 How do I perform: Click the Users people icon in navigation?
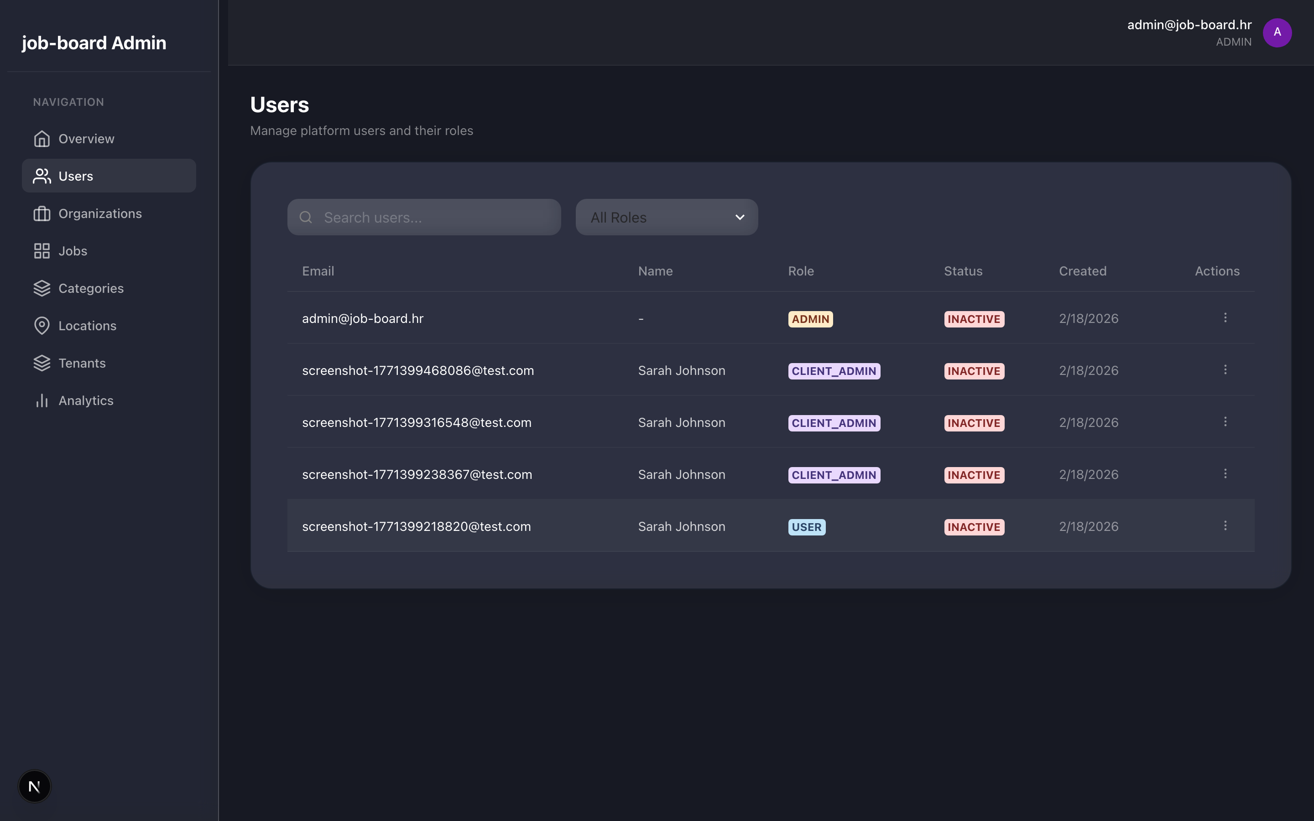(x=42, y=176)
